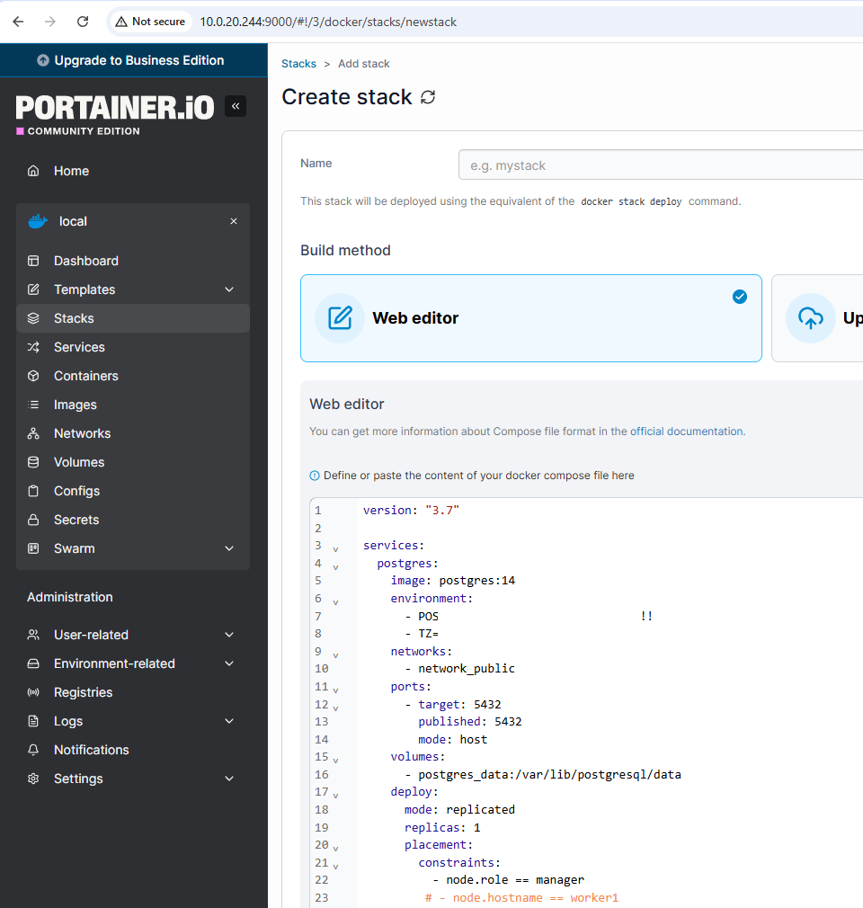Open the Services menu item
The height and width of the screenshot is (908, 863).
pyautogui.click(x=79, y=347)
